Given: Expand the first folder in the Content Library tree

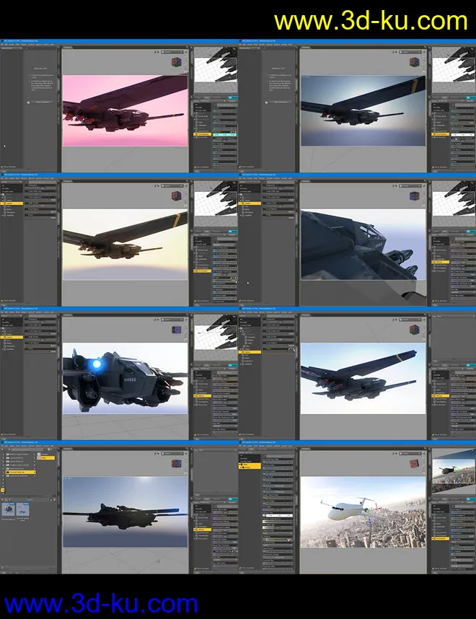Looking at the screenshot, I should point(5,454).
